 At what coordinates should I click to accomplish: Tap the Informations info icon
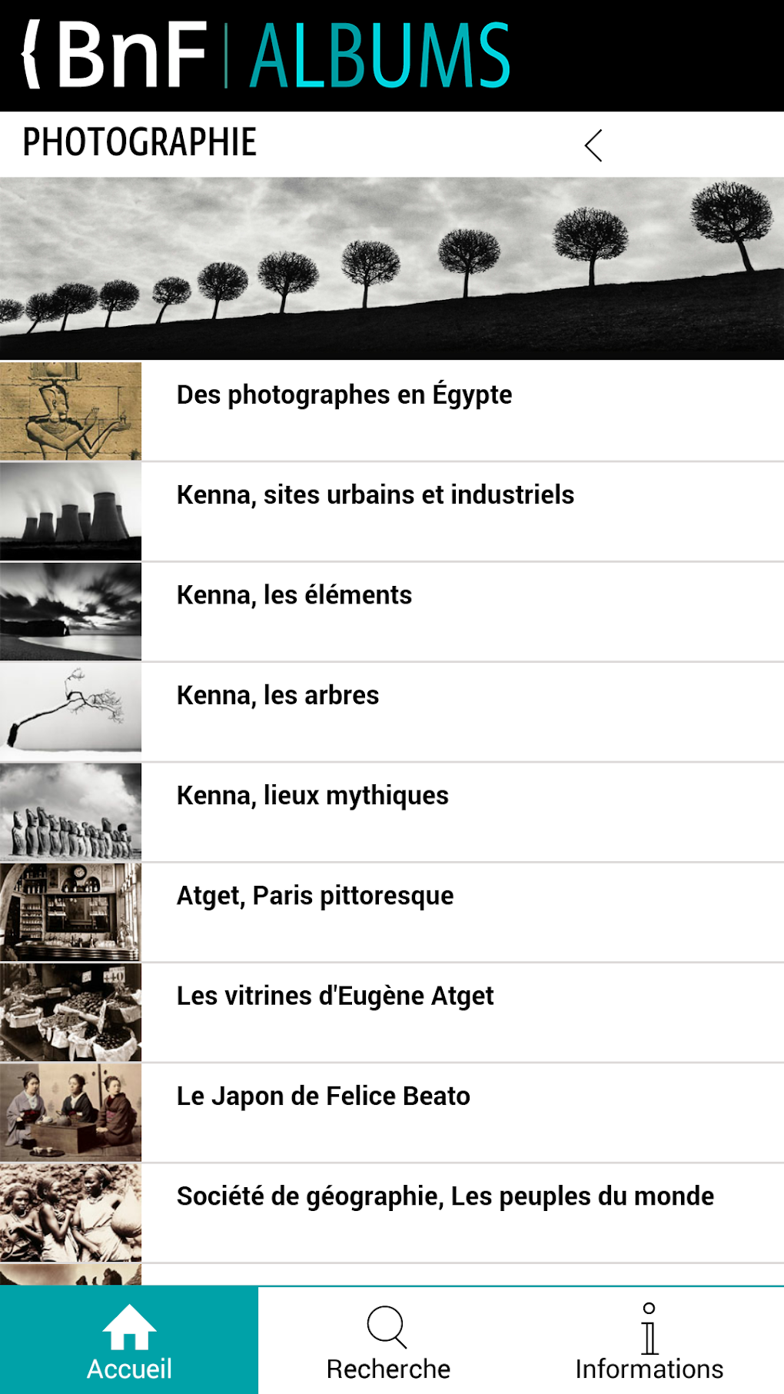[x=649, y=1329]
